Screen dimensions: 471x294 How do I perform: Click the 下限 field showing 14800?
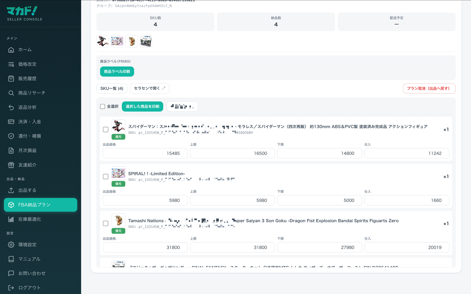pos(320,153)
